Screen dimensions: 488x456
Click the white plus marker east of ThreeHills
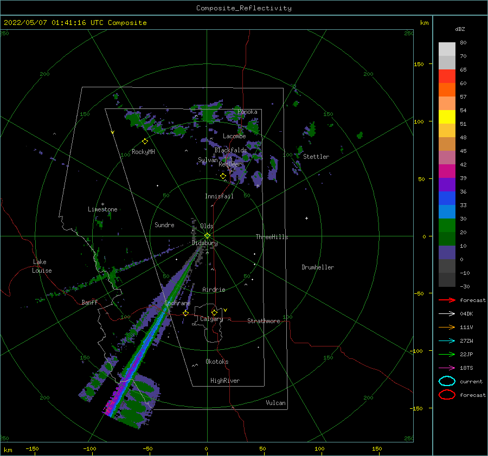pyautogui.click(x=306, y=218)
